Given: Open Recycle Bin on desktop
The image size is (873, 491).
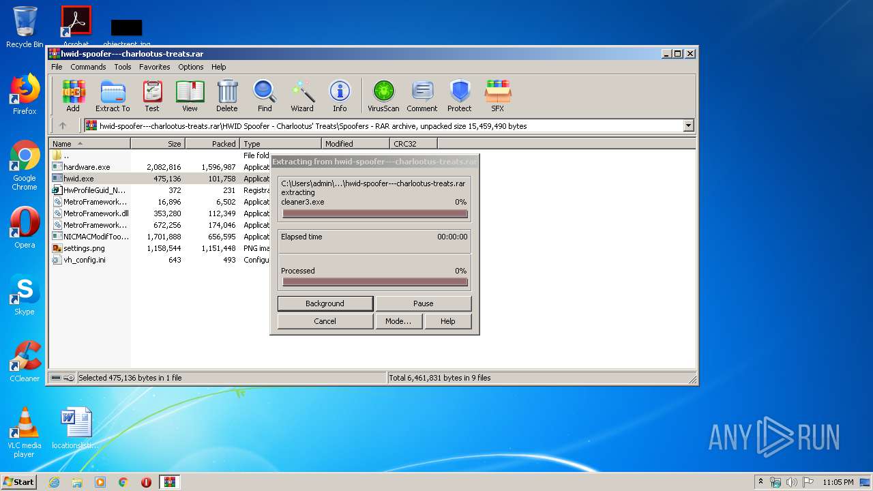Looking at the screenshot, I should point(25,27).
